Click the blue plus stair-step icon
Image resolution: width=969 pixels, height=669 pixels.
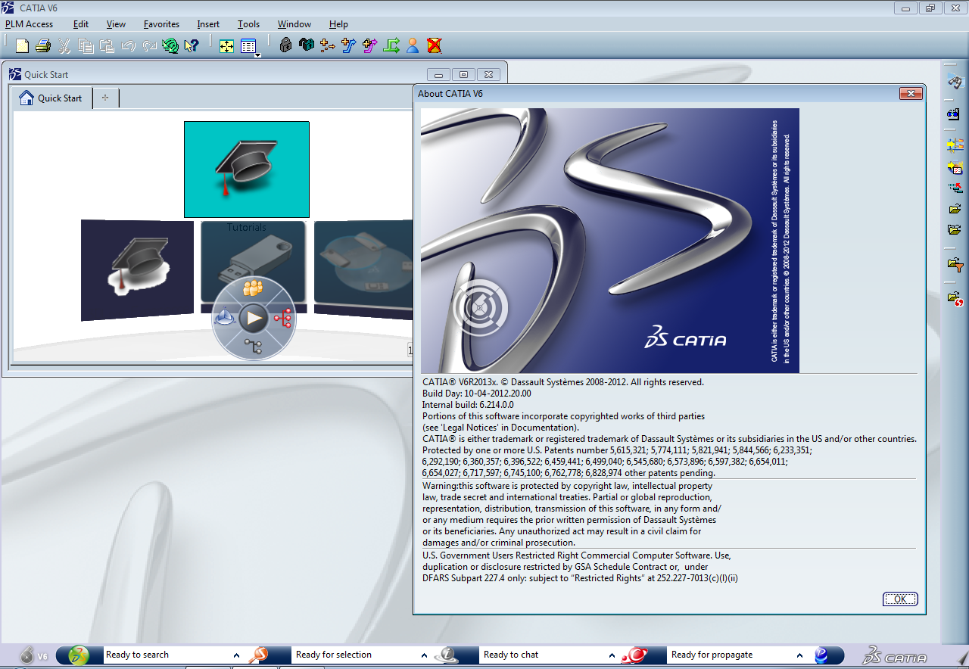click(349, 45)
